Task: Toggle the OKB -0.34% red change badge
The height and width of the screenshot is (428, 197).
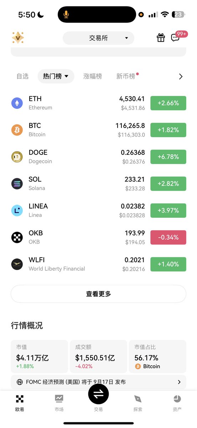Action: pos(168,237)
